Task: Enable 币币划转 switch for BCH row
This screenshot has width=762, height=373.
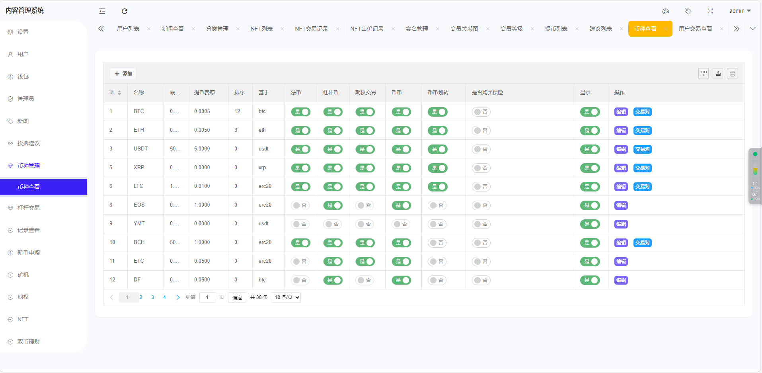Action: [x=437, y=243]
